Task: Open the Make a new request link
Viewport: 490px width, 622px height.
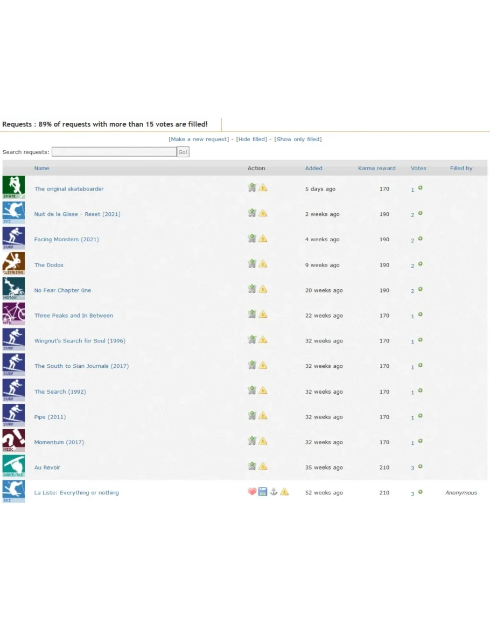Action: [x=199, y=139]
